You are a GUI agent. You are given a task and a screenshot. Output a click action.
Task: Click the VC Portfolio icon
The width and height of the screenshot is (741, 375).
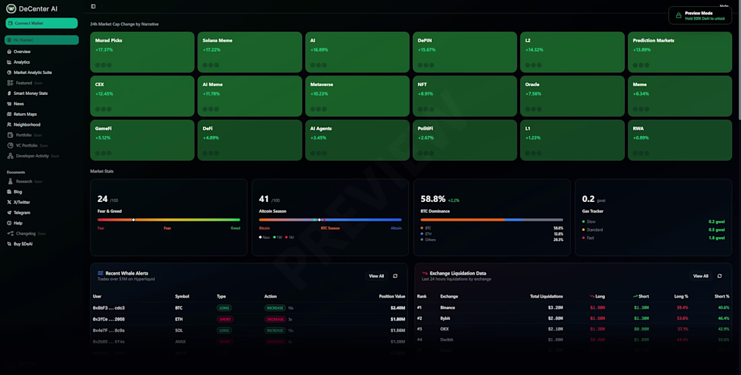click(10, 145)
